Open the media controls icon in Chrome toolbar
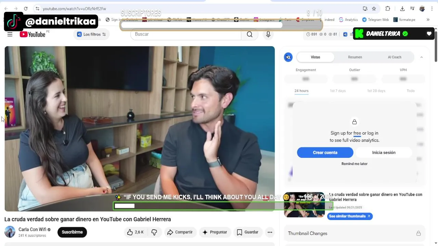This screenshot has width=438, height=246. (412, 9)
